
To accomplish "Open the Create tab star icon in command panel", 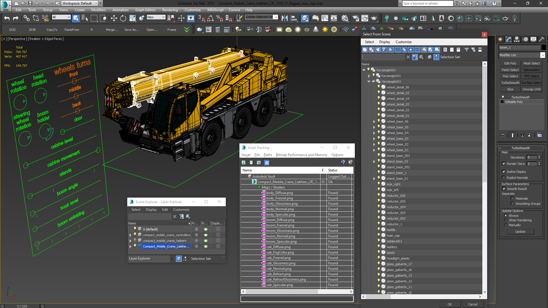I will point(500,39).
